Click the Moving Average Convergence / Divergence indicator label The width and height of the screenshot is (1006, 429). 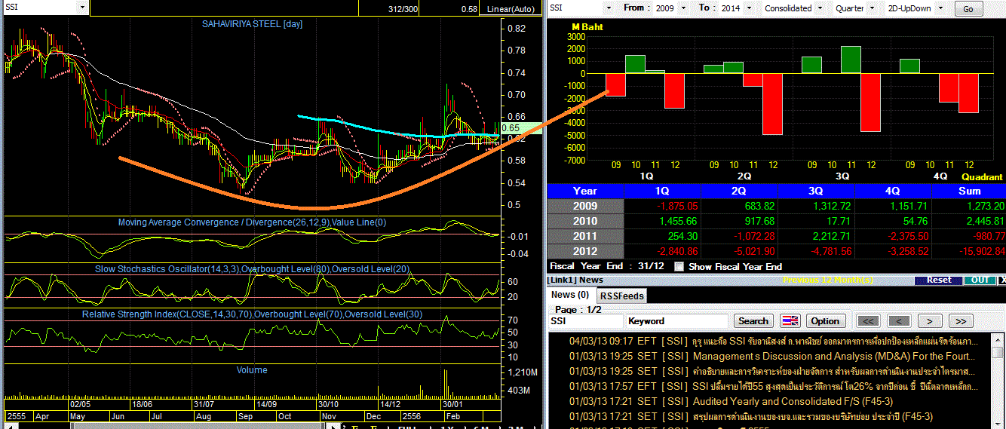click(252, 222)
